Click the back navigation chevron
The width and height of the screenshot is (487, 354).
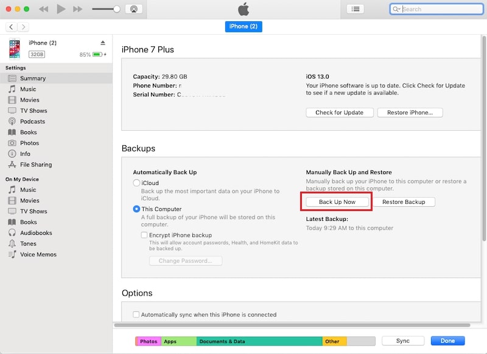pyautogui.click(x=12, y=27)
